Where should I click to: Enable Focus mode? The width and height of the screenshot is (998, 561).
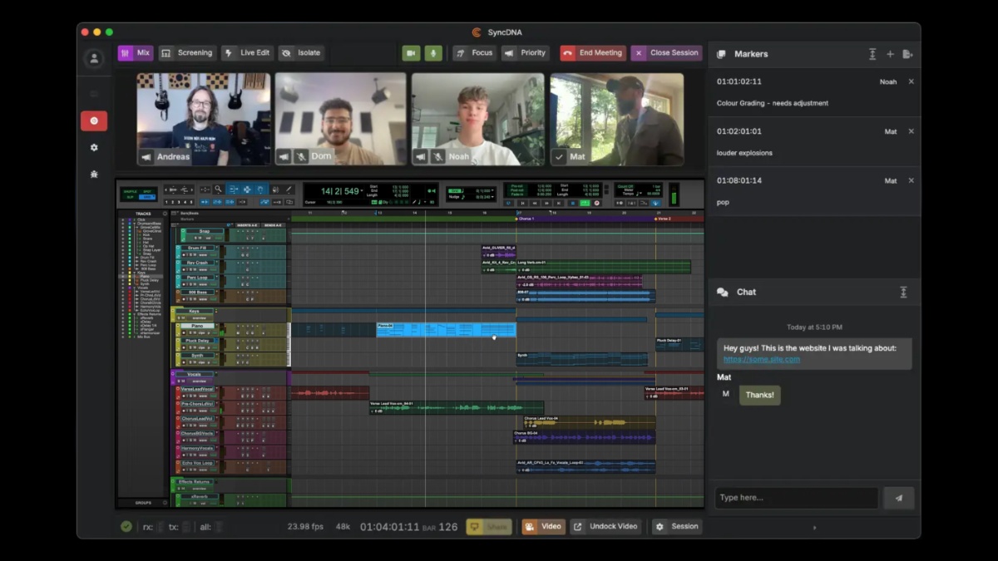coord(474,52)
